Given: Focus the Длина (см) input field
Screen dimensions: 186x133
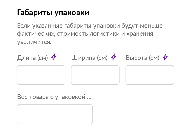Looking at the screenshot, I should [41, 75].
